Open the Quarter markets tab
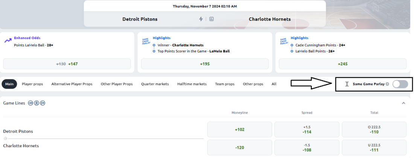This screenshot has height=160, width=414. click(x=155, y=84)
